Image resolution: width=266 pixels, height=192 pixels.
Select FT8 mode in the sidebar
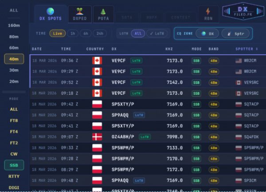tap(14, 120)
